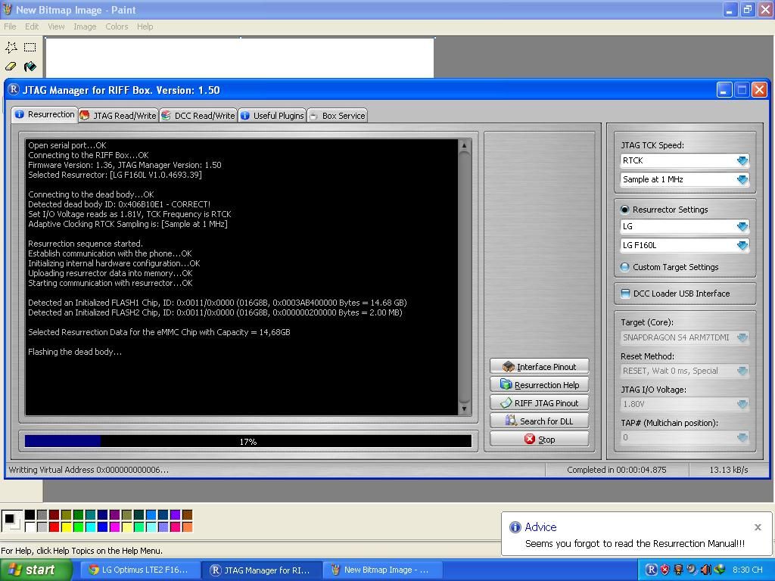
Task: Pick the brown swatch in Paint palette
Action: pyautogui.click(x=188, y=515)
